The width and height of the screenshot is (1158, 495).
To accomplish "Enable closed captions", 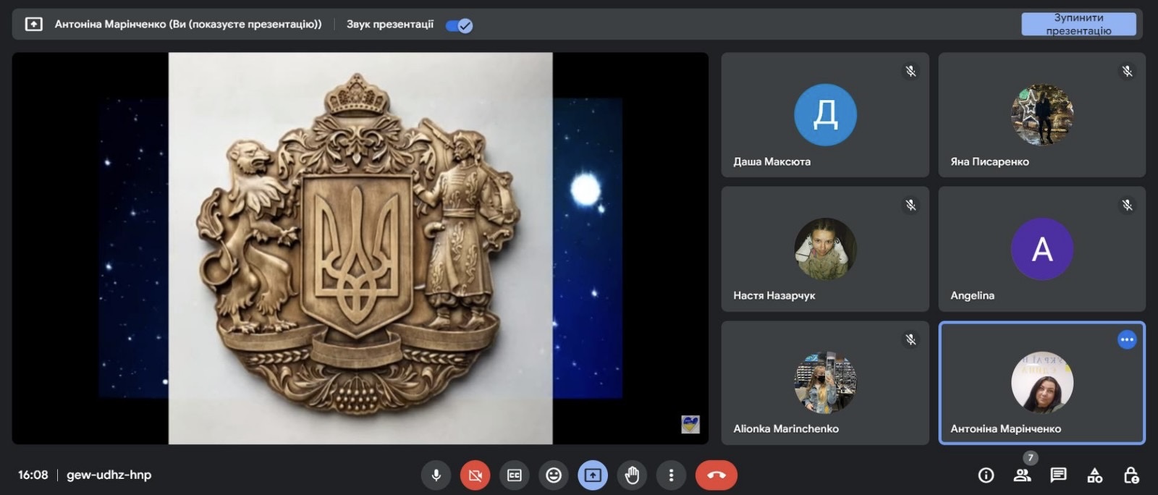I will (515, 475).
